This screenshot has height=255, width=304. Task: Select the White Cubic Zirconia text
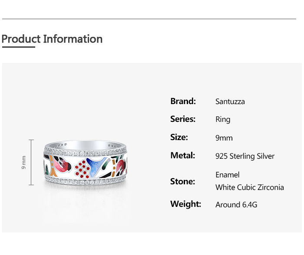pos(250,187)
